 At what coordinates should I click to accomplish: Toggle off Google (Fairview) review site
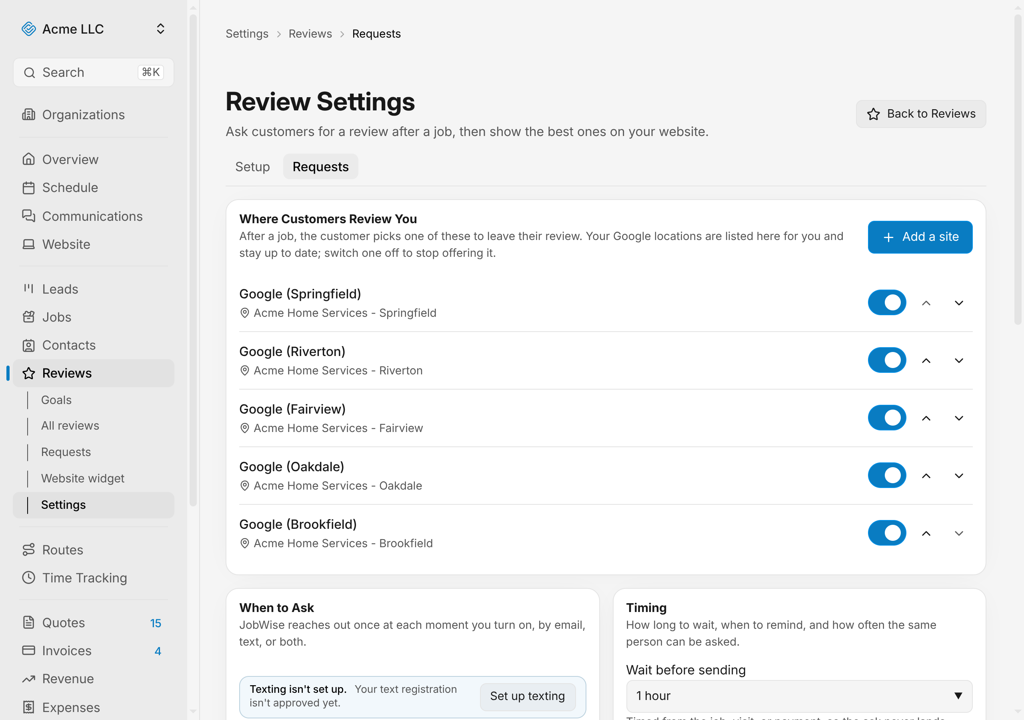click(887, 418)
